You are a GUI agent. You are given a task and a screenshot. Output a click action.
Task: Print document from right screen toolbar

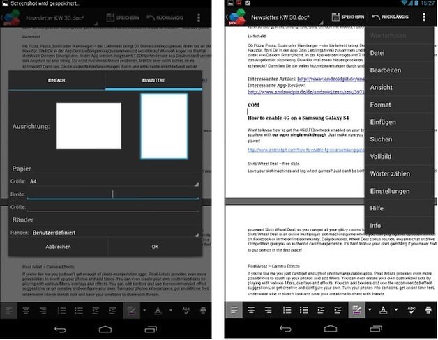pos(428,310)
